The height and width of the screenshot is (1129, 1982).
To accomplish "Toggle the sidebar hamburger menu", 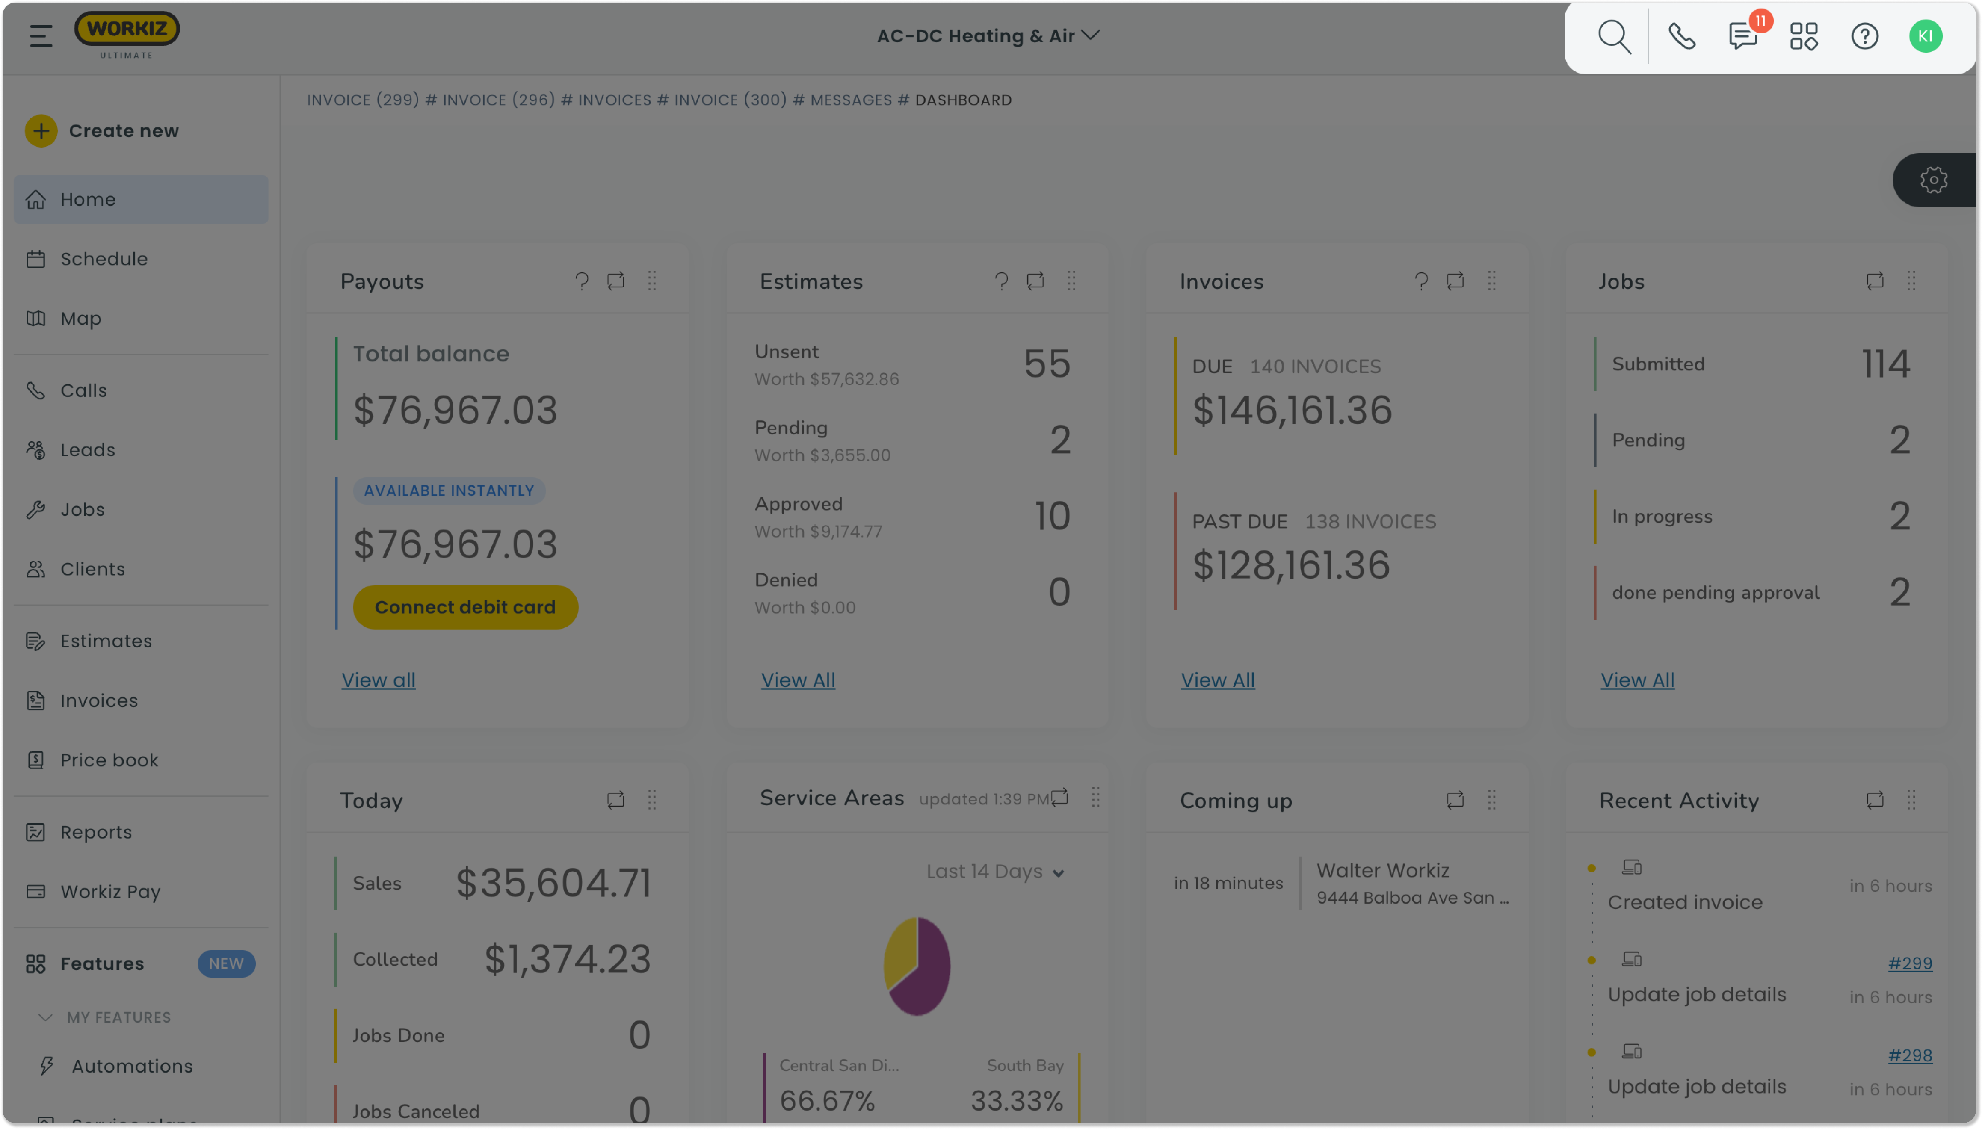I will coord(41,35).
